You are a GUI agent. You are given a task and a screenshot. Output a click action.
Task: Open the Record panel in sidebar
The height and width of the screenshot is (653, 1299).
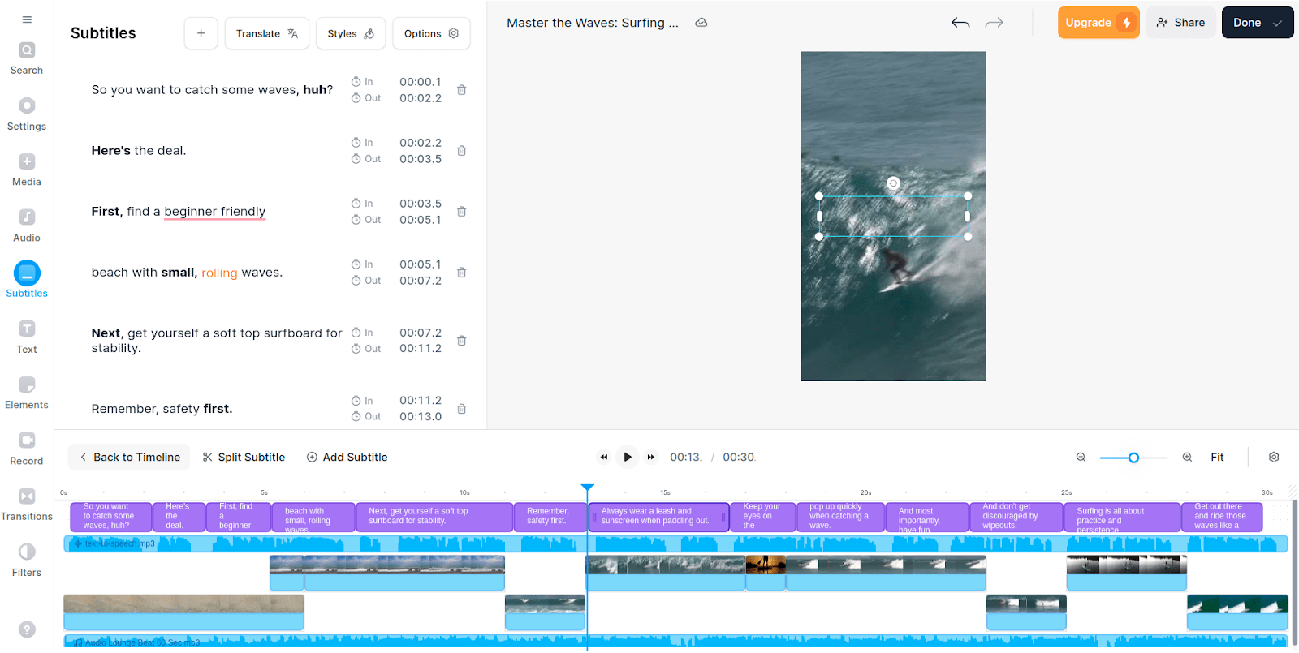pyautogui.click(x=27, y=449)
